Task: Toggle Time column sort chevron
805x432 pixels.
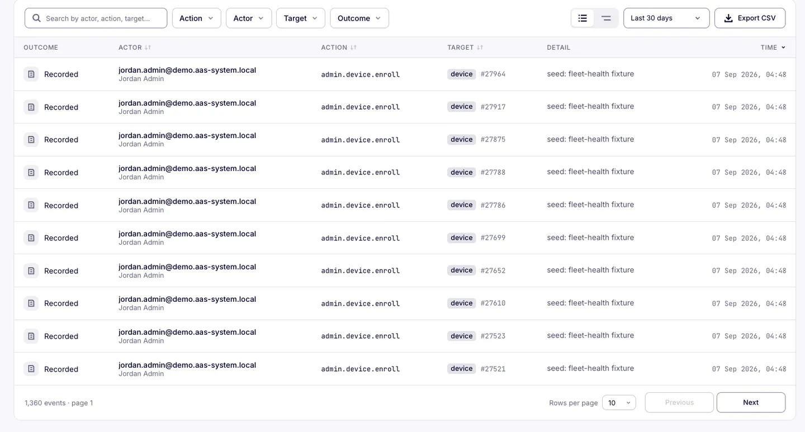Action: click(783, 48)
